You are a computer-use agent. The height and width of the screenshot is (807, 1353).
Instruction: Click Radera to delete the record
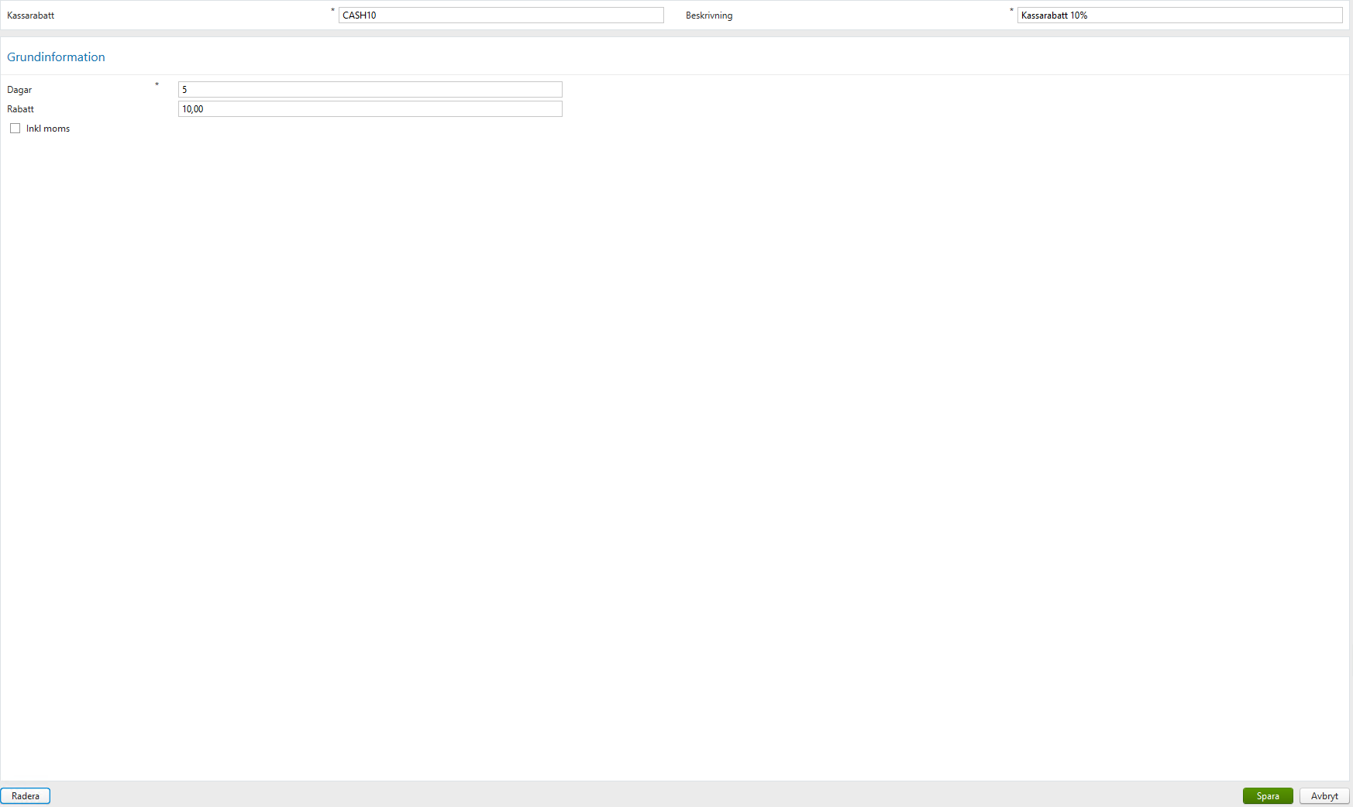25,795
